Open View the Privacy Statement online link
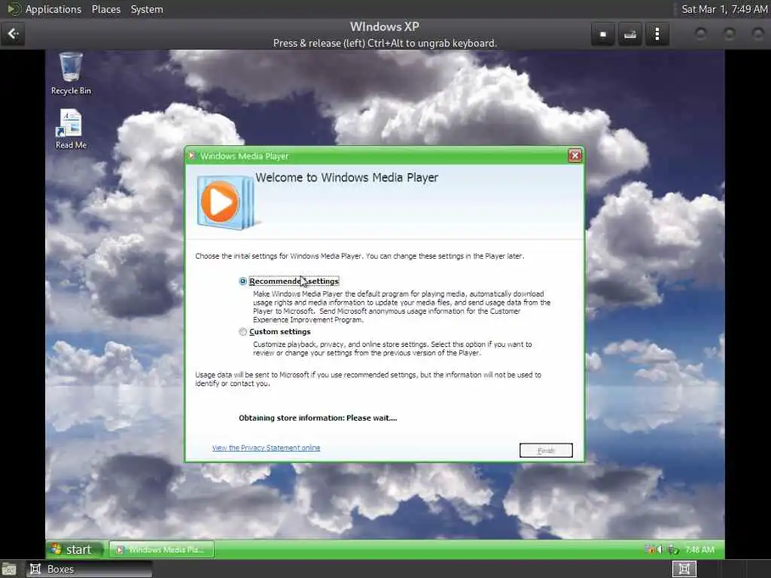 [x=266, y=448]
